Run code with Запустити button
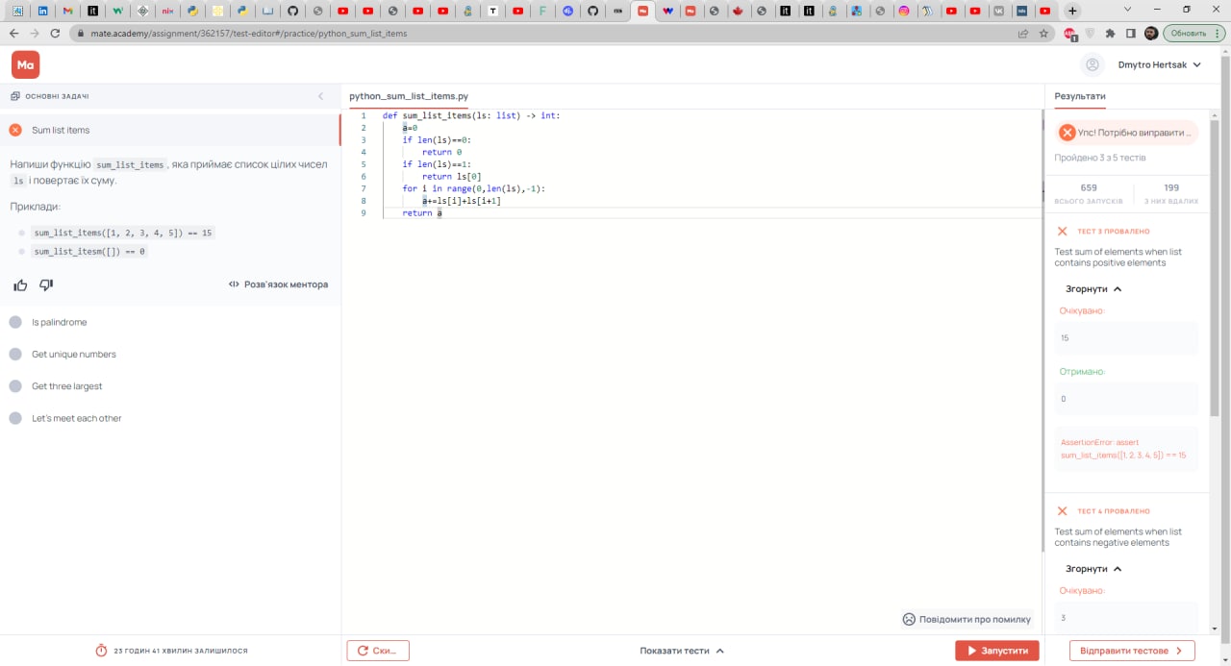Screen dimensions: 1231x666 pos(997,651)
